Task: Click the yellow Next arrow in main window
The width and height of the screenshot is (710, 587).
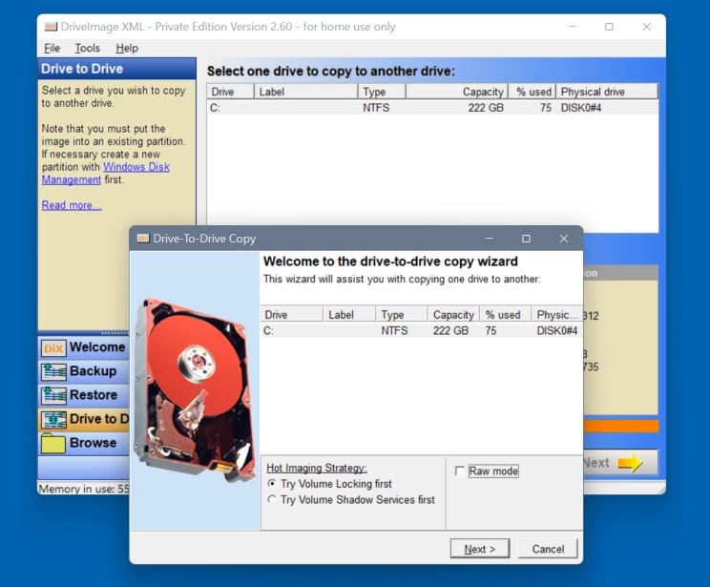Action: click(630, 463)
